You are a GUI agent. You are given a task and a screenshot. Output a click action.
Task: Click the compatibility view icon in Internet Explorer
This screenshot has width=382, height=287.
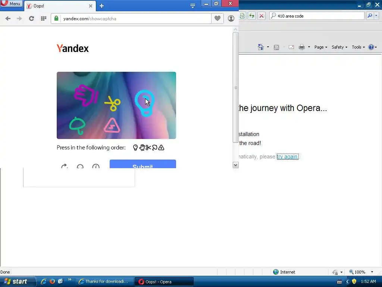click(x=242, y=16)
